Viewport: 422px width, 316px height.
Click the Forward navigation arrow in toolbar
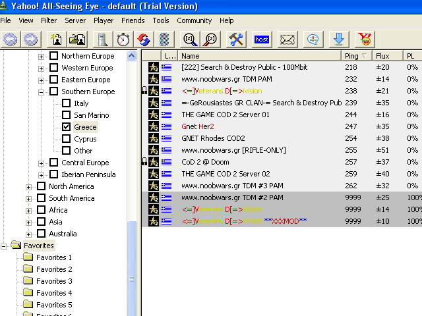31,39
